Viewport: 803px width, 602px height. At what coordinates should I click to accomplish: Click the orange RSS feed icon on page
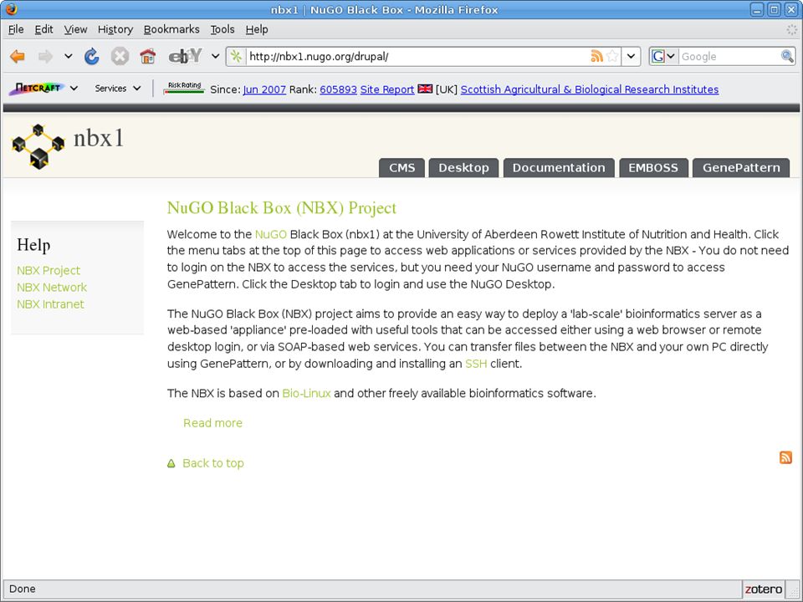point(785,457)
